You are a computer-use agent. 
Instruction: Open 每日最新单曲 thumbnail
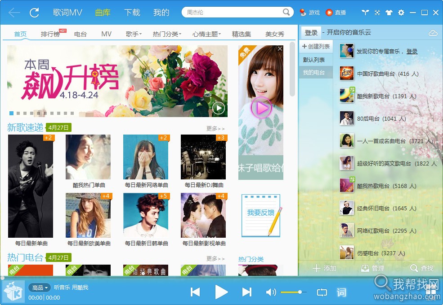(31, 186)
